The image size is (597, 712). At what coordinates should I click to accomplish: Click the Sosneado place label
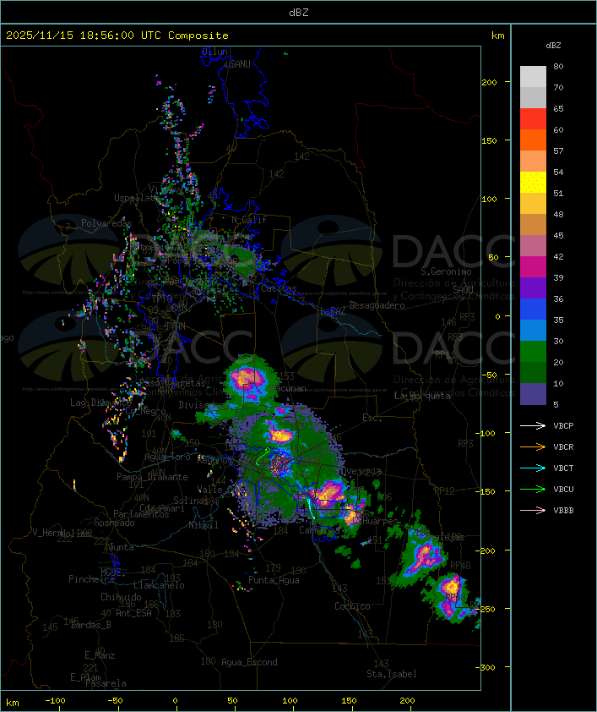point(114,523)
